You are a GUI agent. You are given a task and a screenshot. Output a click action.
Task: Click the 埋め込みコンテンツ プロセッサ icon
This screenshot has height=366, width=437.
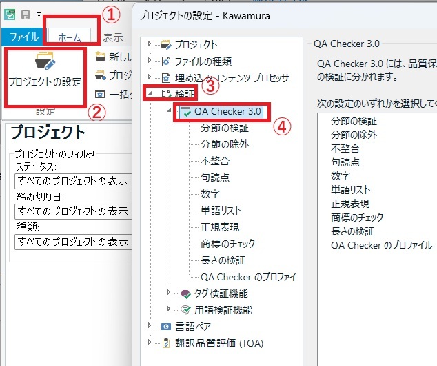(x=166, y=78)
